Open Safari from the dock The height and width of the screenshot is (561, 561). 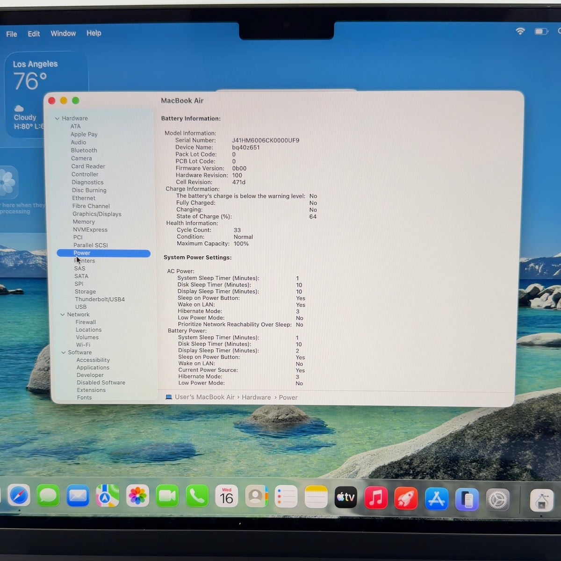pos(19,496)
